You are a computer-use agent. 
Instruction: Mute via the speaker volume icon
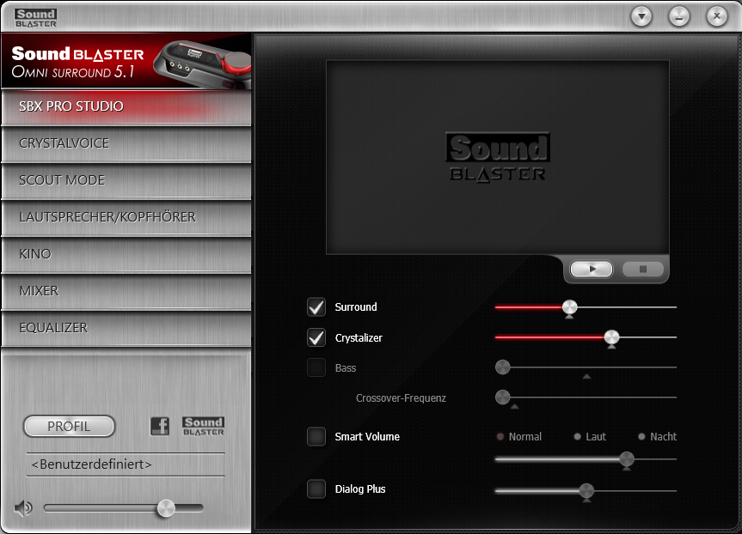coord(22,508)
